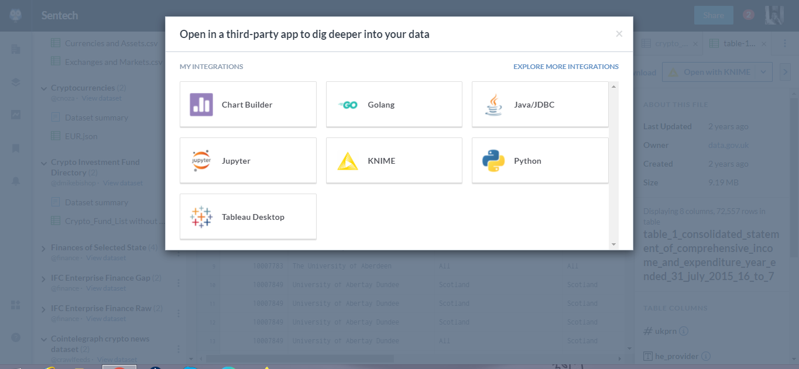
Task: Open the projects icon in left sidebar
Action: click(x=16, y=49)
